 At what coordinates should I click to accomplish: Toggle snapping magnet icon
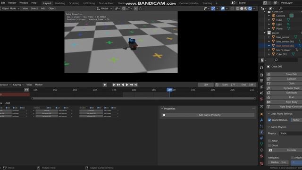(124, 8)
